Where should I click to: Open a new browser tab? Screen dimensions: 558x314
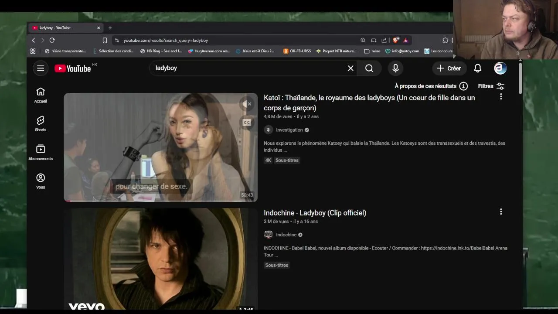click(x=110, y=28)
